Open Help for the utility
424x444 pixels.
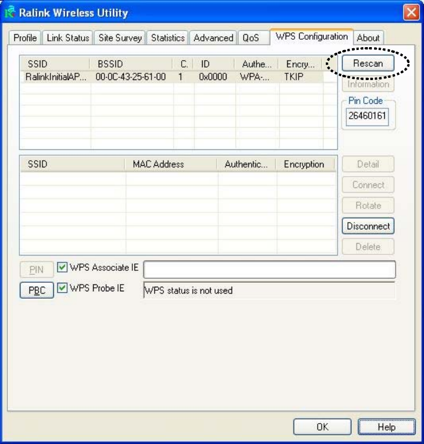pyautogui.click(x=387, y=427)
